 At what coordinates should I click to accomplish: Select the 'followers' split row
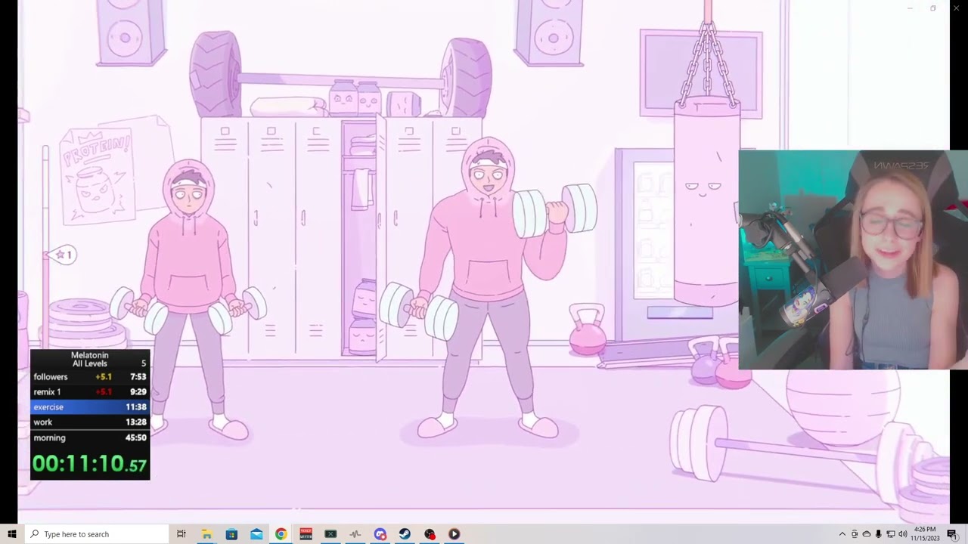click(x=90, y=376)
